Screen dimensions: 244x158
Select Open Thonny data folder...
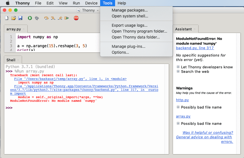pos(136,37)
